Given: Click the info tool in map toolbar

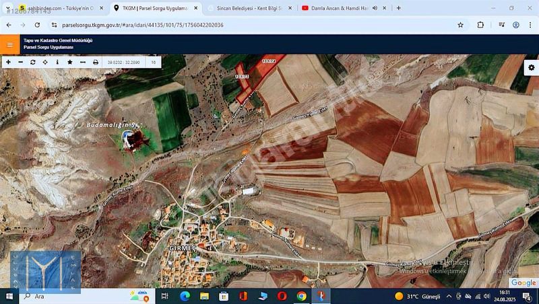Looking at the screenshot, I should tap(57, 62).
